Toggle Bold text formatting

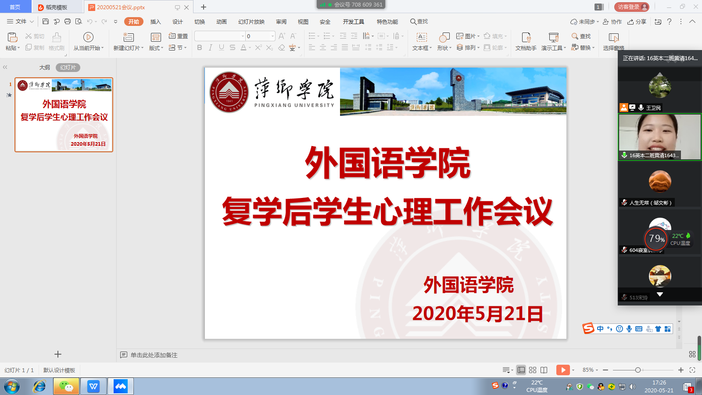pos(200,47)
